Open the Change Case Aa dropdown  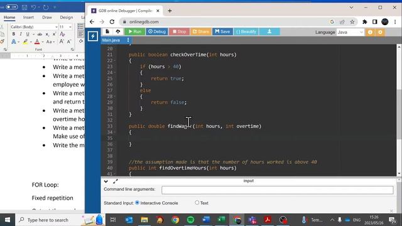pyautogui.click(x=50, y=42)
